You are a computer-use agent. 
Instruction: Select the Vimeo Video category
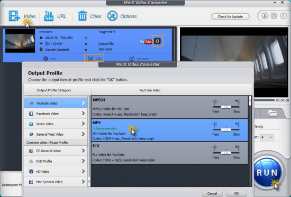pos(56,124)
